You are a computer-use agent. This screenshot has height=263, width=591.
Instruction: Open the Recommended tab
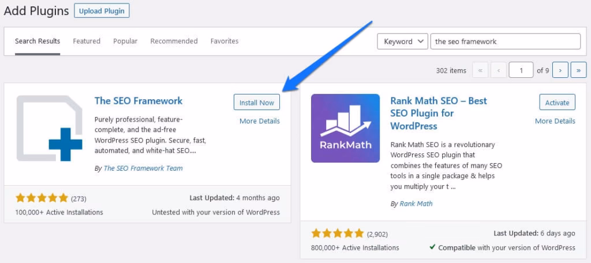(x=174, y=42)
